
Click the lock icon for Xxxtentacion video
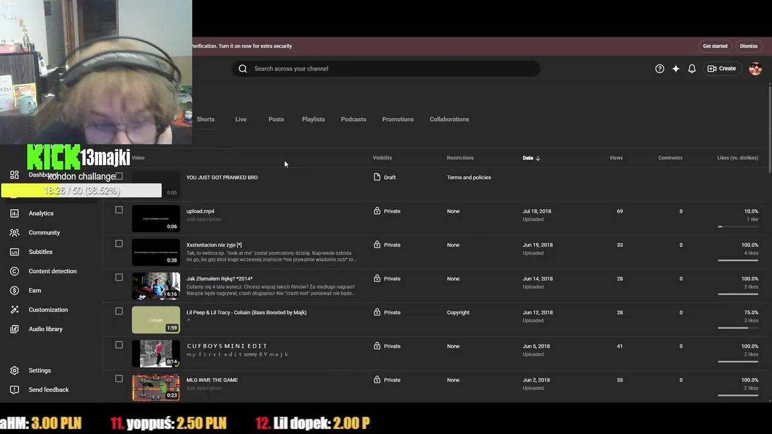click(x=377, y=245)
